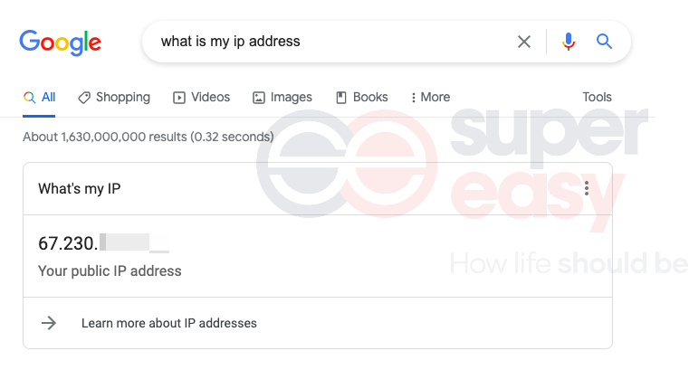Expand the More search options menu

pos(430,97)
